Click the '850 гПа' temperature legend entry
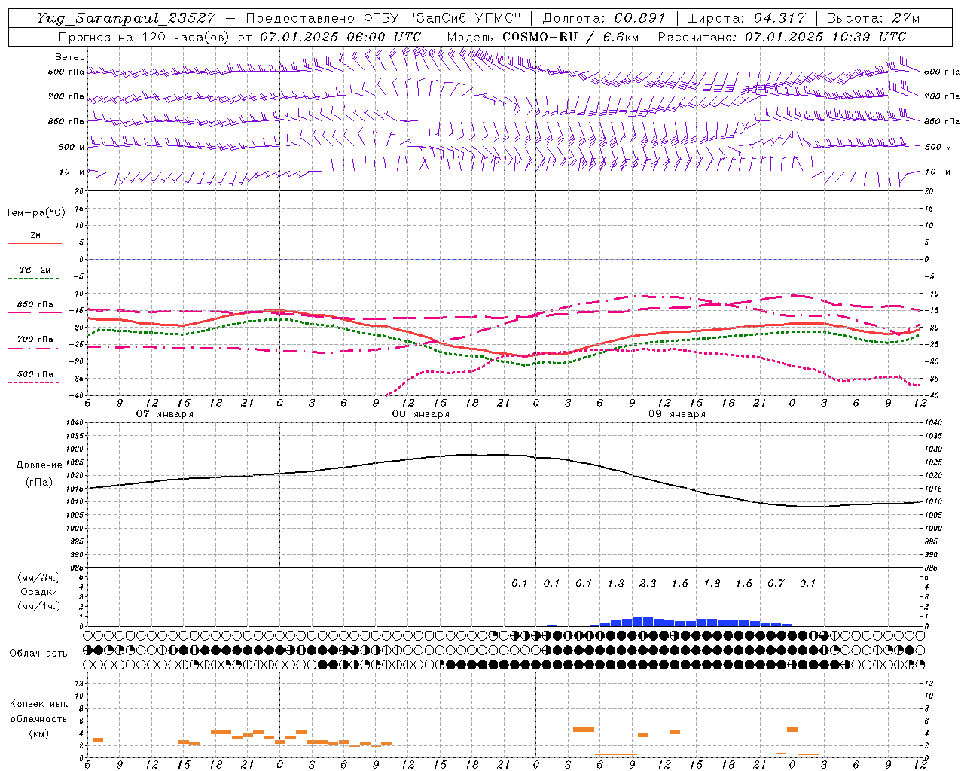The image size is (964, 771). [x=35, y=305]
